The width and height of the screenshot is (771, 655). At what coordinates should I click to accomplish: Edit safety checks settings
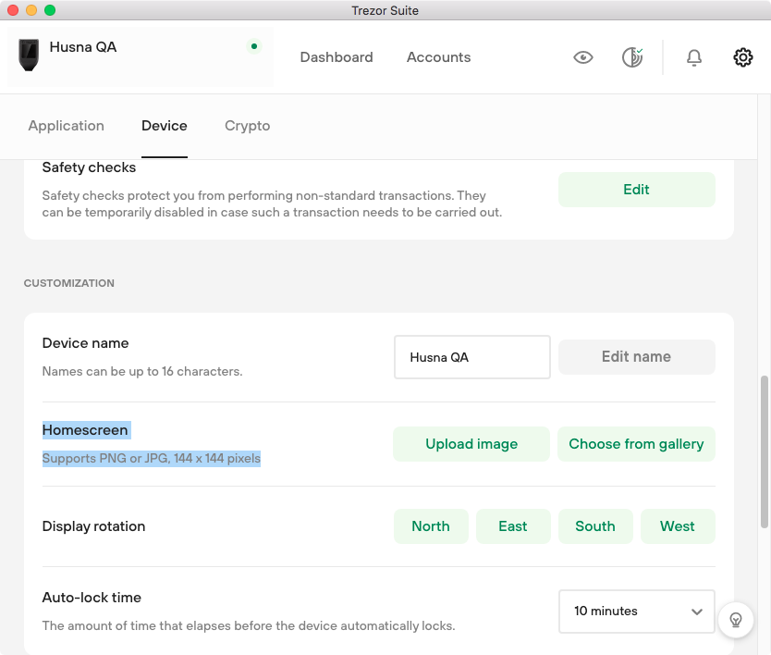tap(636, 190)
